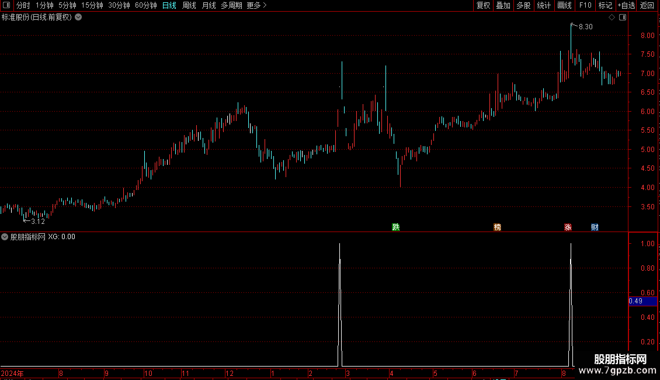Screen dimensions: 660x380
Task: Click the second white XG signal spike
Action: (571, 303)
